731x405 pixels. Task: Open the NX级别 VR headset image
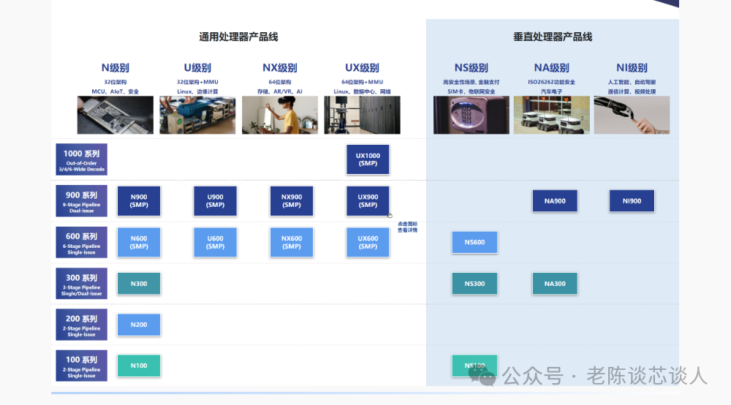pos(280,115)
